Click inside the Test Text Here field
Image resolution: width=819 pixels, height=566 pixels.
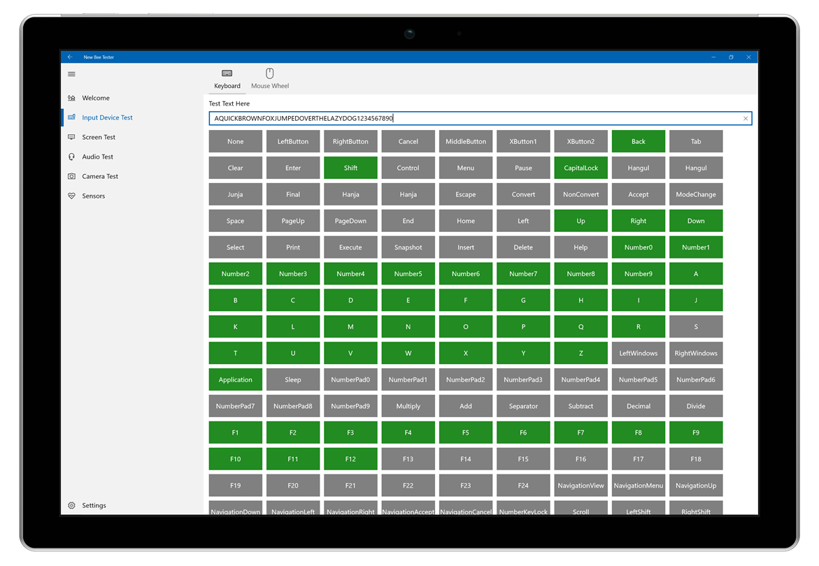(x=480, y=118)
